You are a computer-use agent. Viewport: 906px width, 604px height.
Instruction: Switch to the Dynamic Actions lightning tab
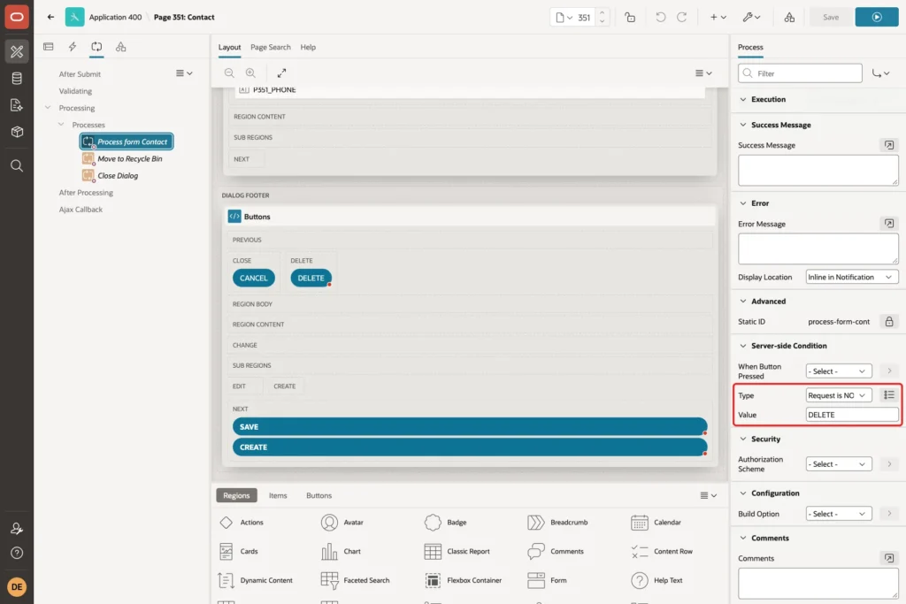pos(73,47)
